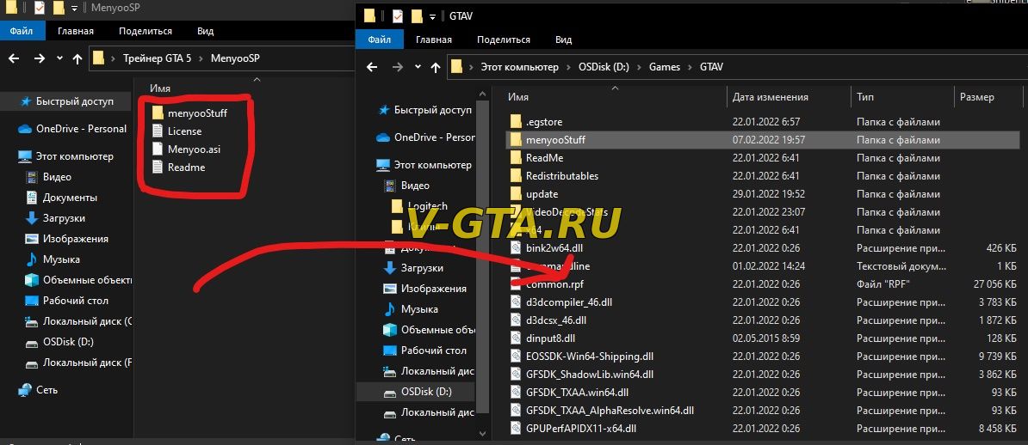
Task: Sort by Дата изменения column header
Action: [x=770, y=97]
